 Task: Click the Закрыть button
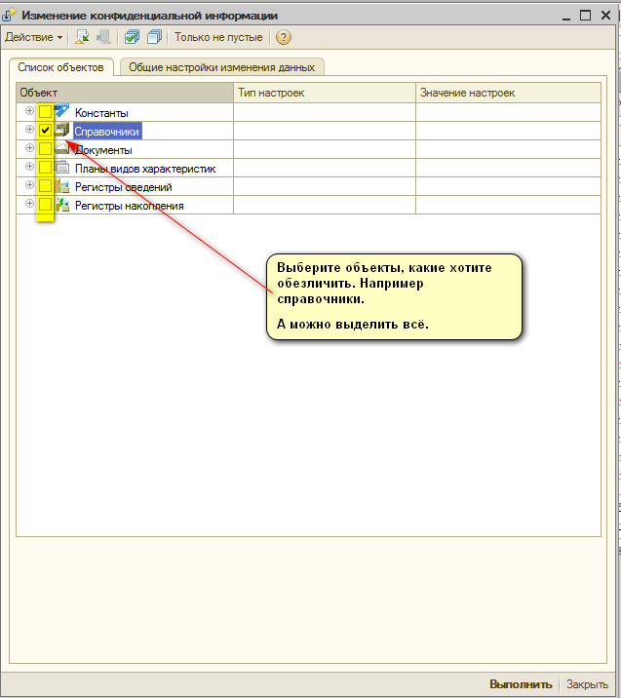[x=588, y=684]
